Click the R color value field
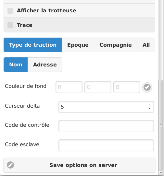Image resolution: width=164 pixels, height=176 pixels. 69,87
